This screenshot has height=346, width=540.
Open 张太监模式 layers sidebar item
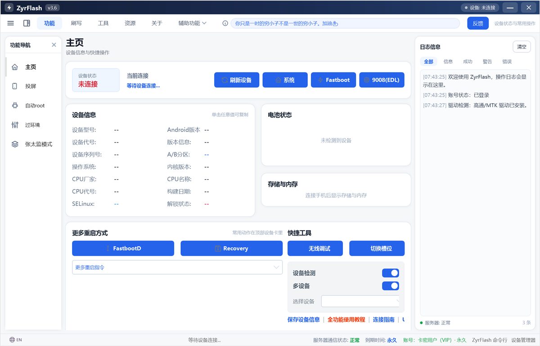pyautogui.click(x=33, y=144)
